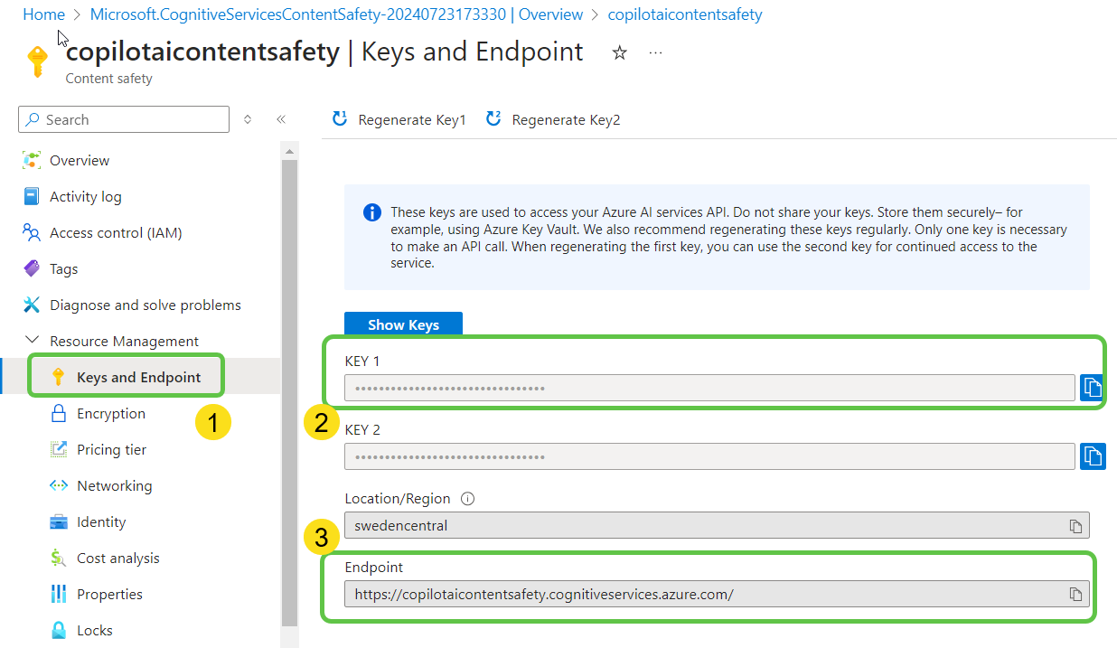Navigate to Home via the breadcrumb
The height and width of the screenshot is (648, 1117).
[x=43, y=14]
